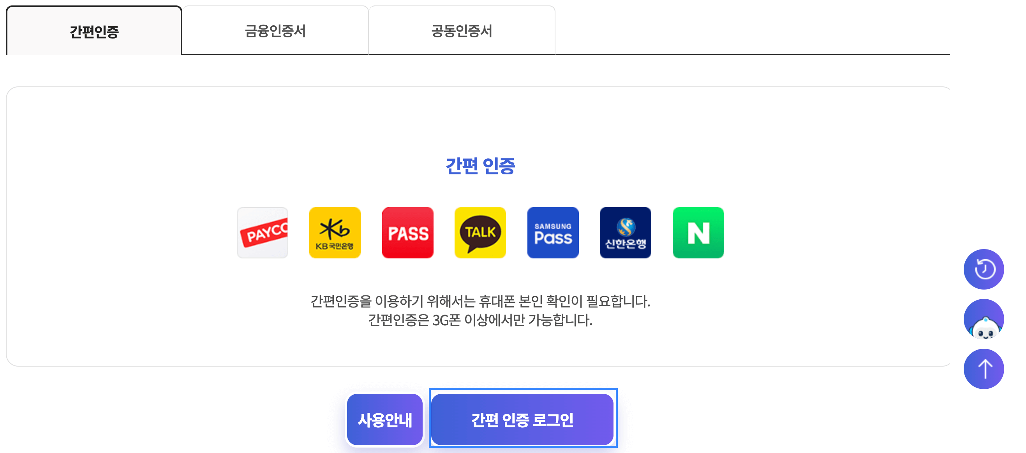This screenshot has height=453, width=1026.
Task: Select the Samsung Pass icon
Action: (x=553, y=232)
